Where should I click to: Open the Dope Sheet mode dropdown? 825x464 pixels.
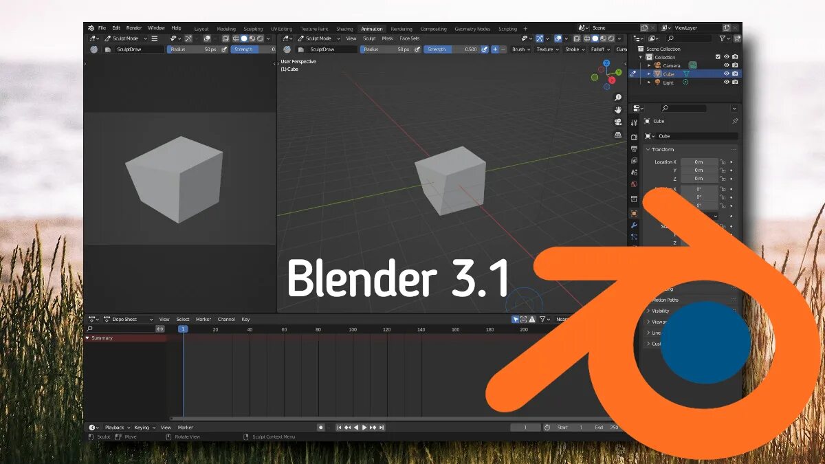pos(128,320)
